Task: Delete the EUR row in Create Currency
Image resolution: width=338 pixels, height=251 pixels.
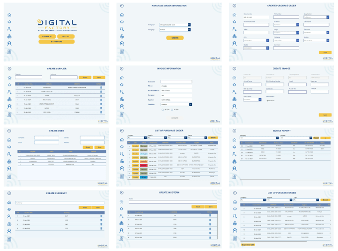Action: coord(101,216)
